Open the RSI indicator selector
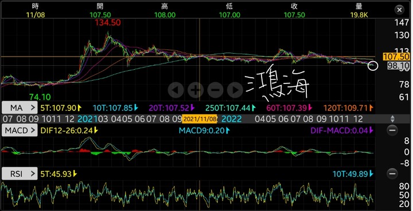Screen dimensions: 413x211 coord(20,173)
